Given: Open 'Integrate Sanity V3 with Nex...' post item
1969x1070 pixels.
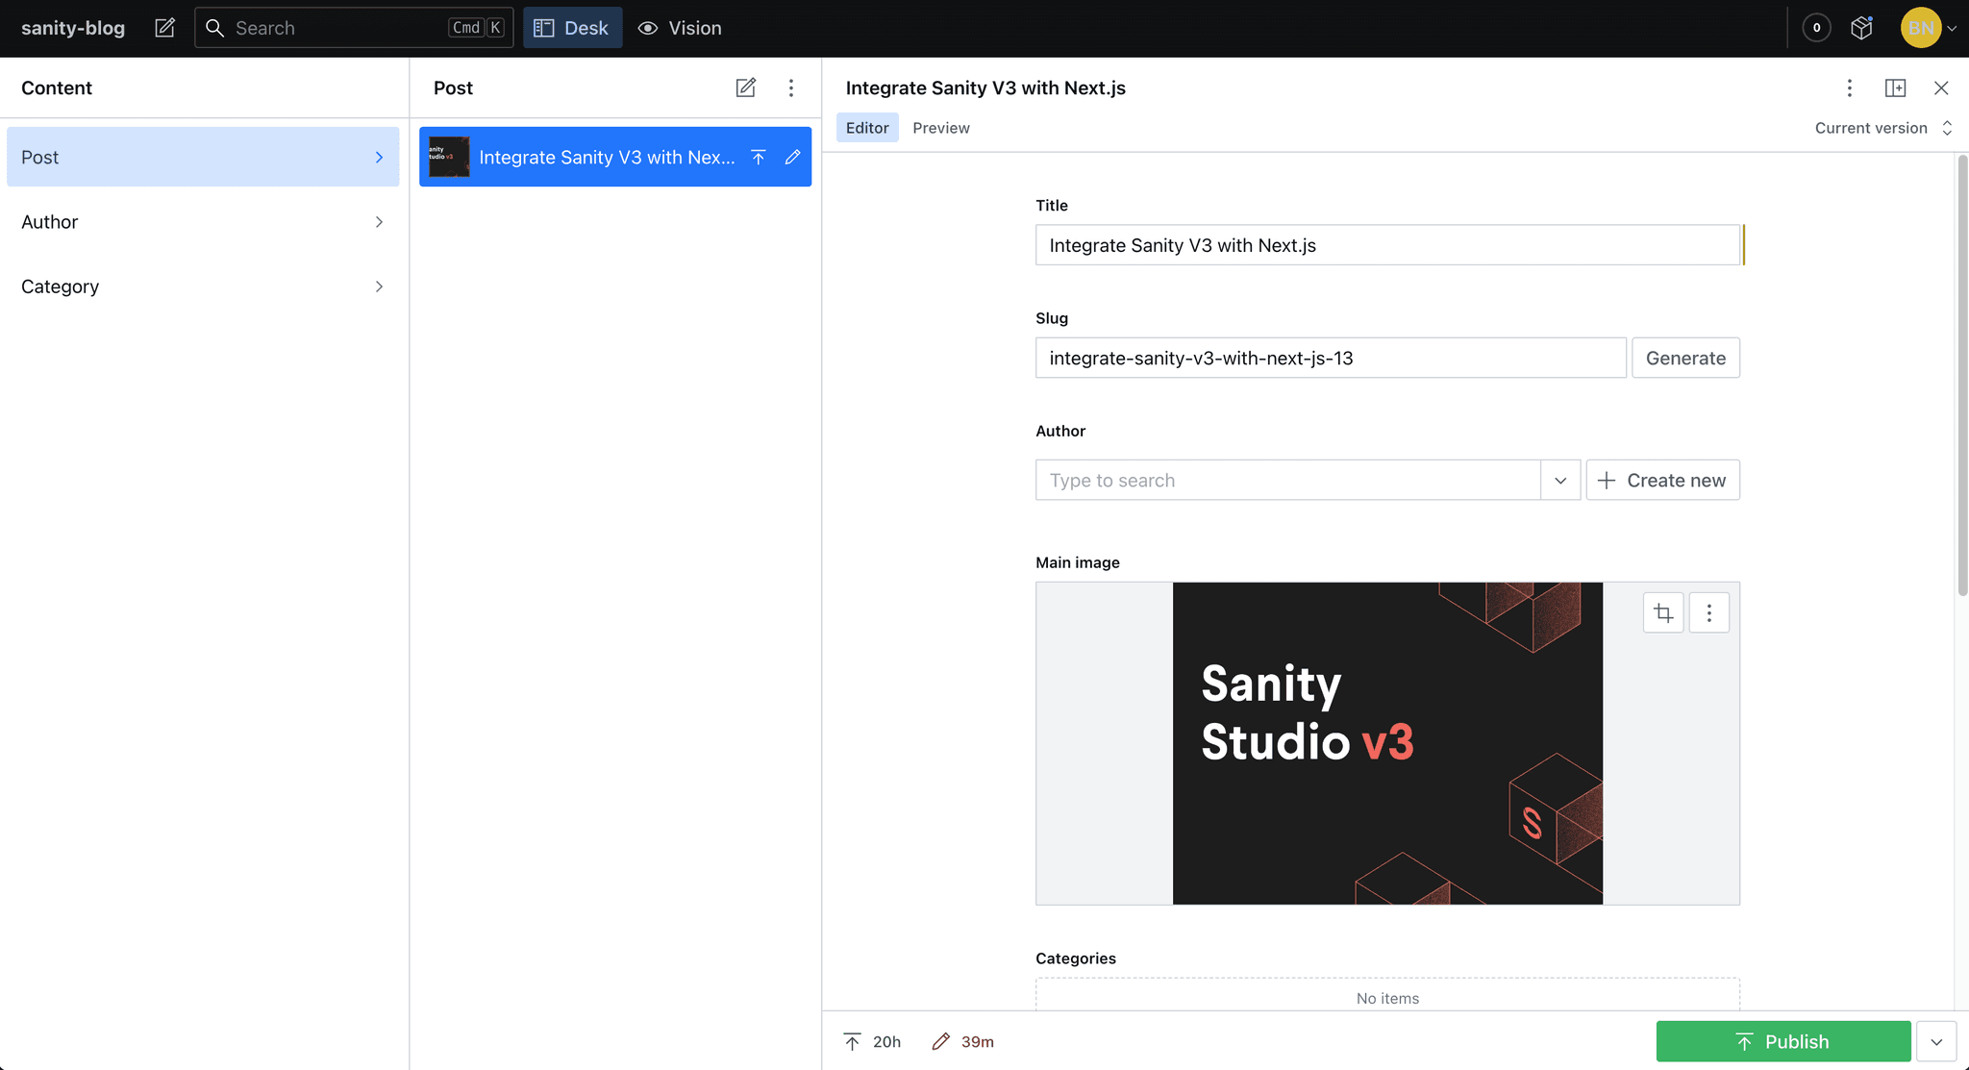Looking at the screenshot, I should [615, 157].
